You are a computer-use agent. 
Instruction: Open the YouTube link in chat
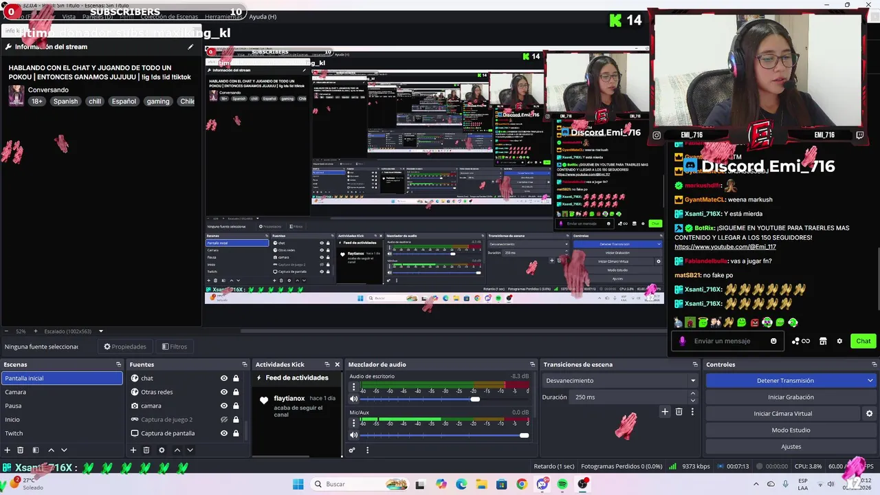(725, 247)
